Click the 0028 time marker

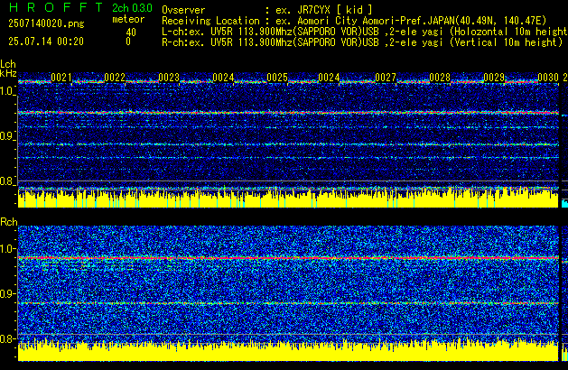(440, 77)
